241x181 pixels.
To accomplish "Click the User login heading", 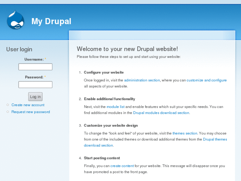I will coord(19,49).
